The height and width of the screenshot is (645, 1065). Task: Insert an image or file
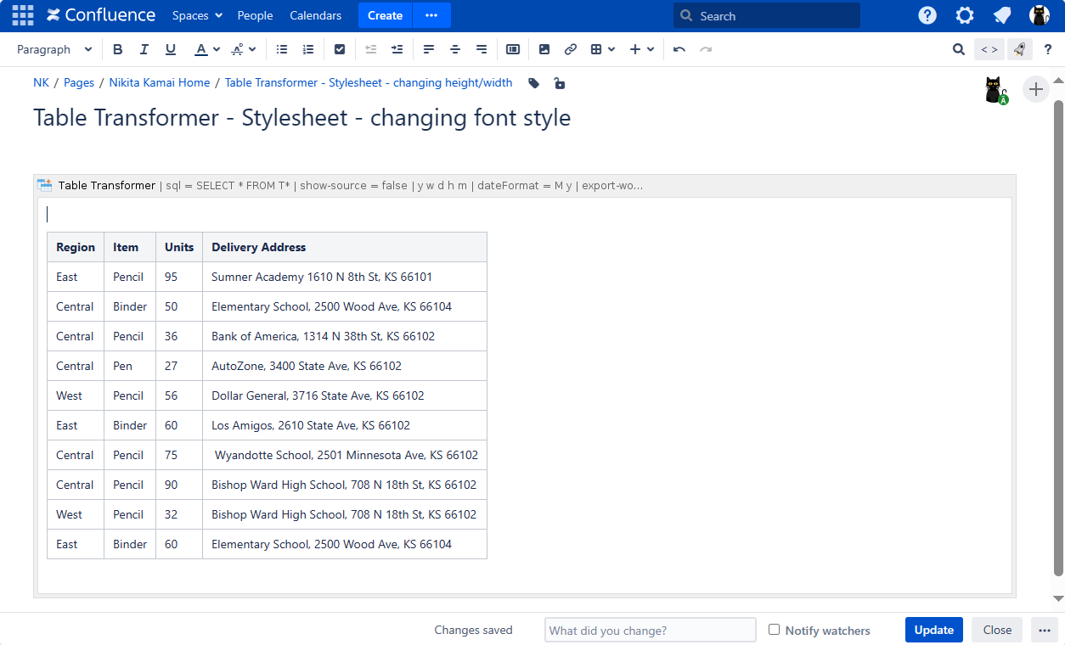point(544,49)
